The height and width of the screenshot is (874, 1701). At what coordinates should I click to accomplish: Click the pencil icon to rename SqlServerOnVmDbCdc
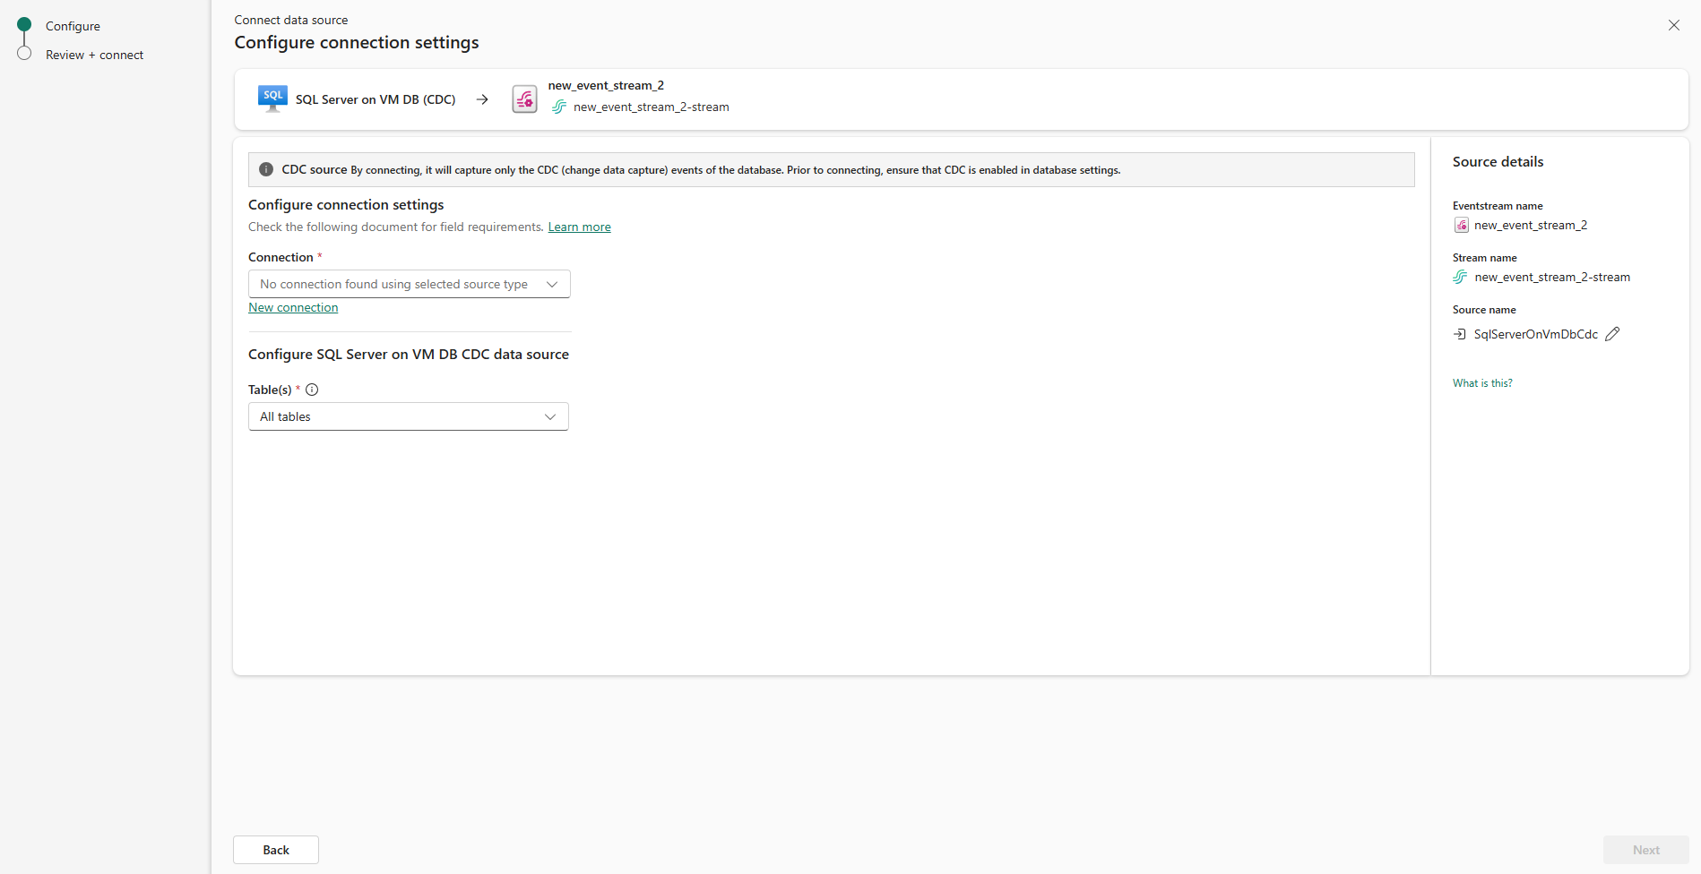click(1613, 333)
